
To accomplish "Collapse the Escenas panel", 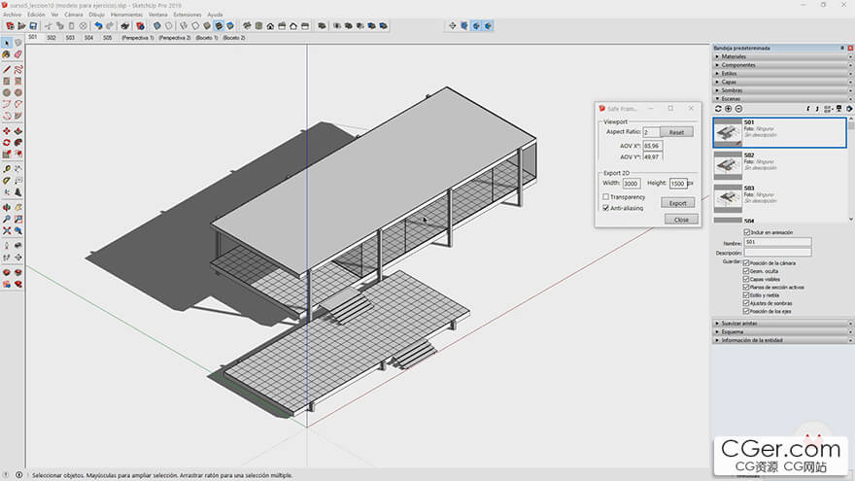I will click(x=782, y=99).
